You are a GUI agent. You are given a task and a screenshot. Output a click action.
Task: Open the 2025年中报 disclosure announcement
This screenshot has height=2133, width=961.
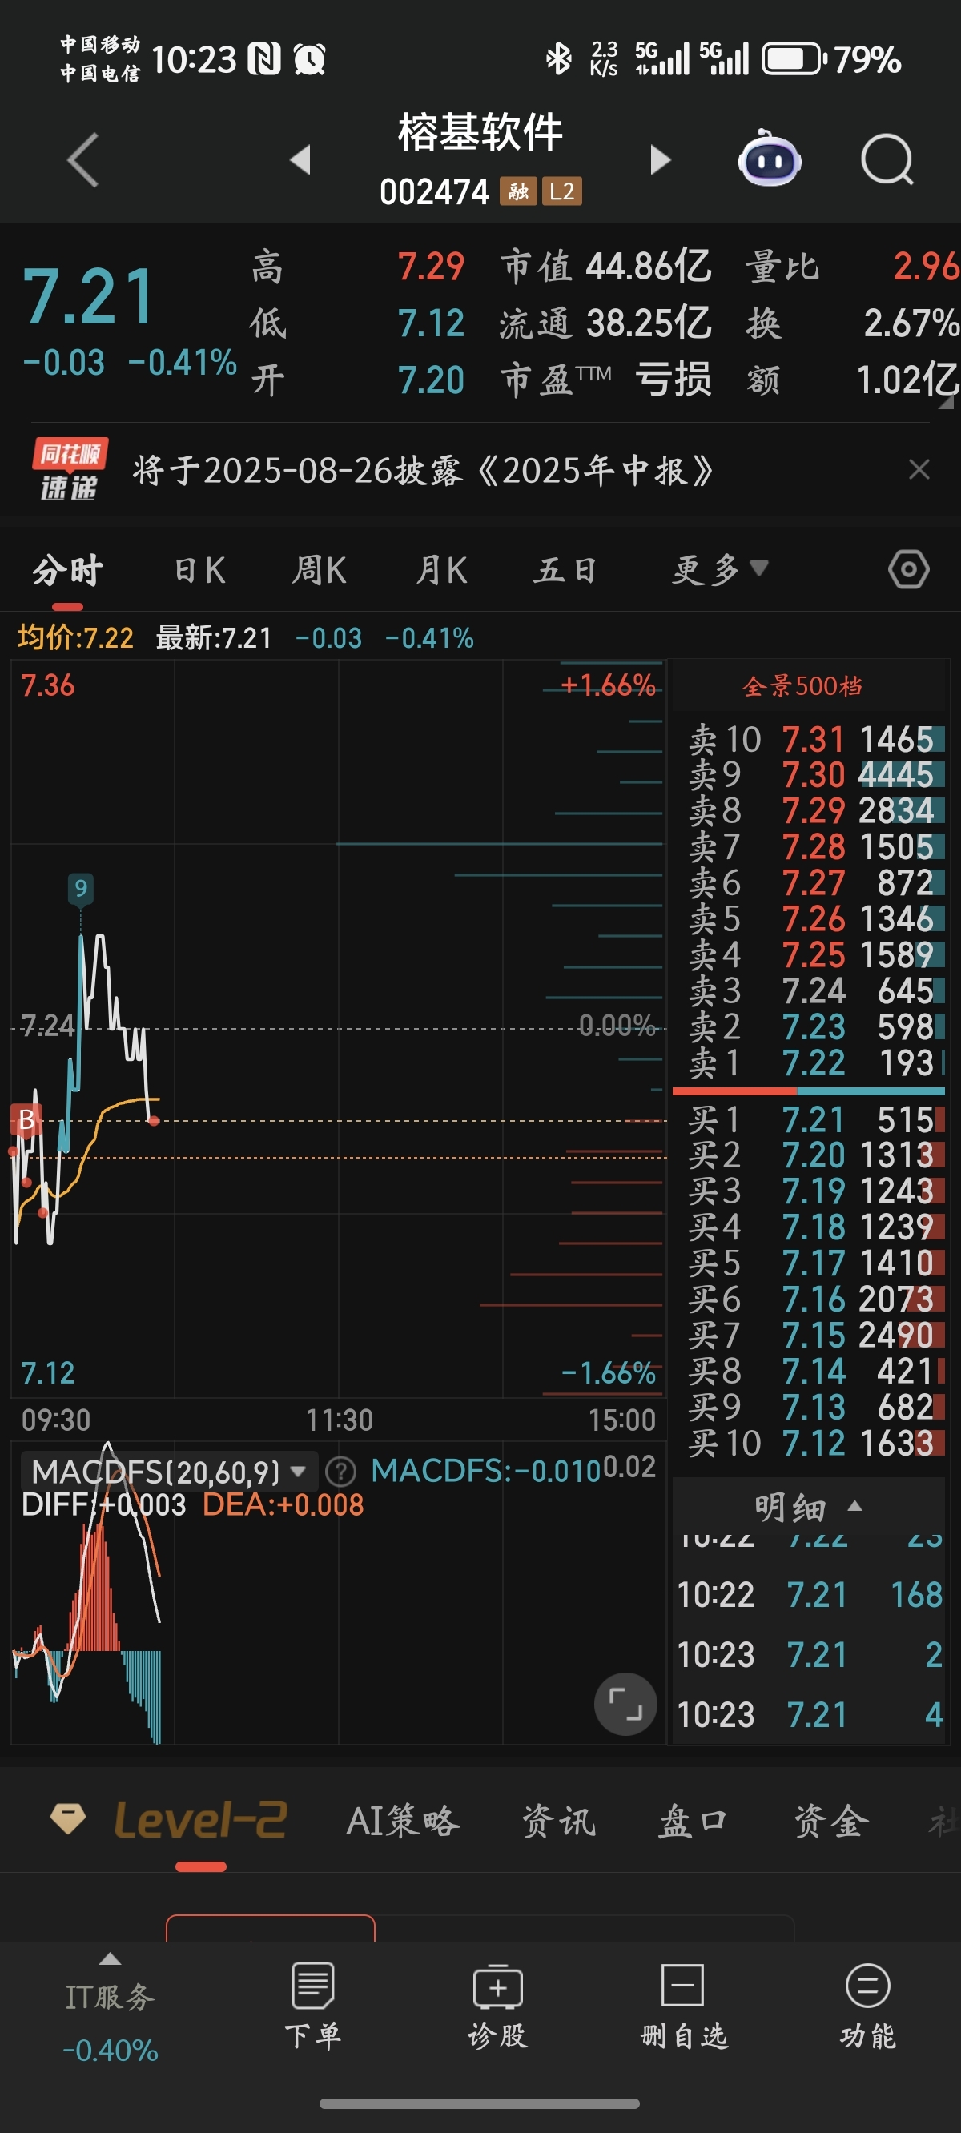point(423,470)
